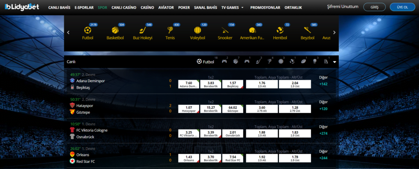The image size is (419, 169).
Task: Select 1.28 odds 2.75 Üst
Action: (295, 109)
